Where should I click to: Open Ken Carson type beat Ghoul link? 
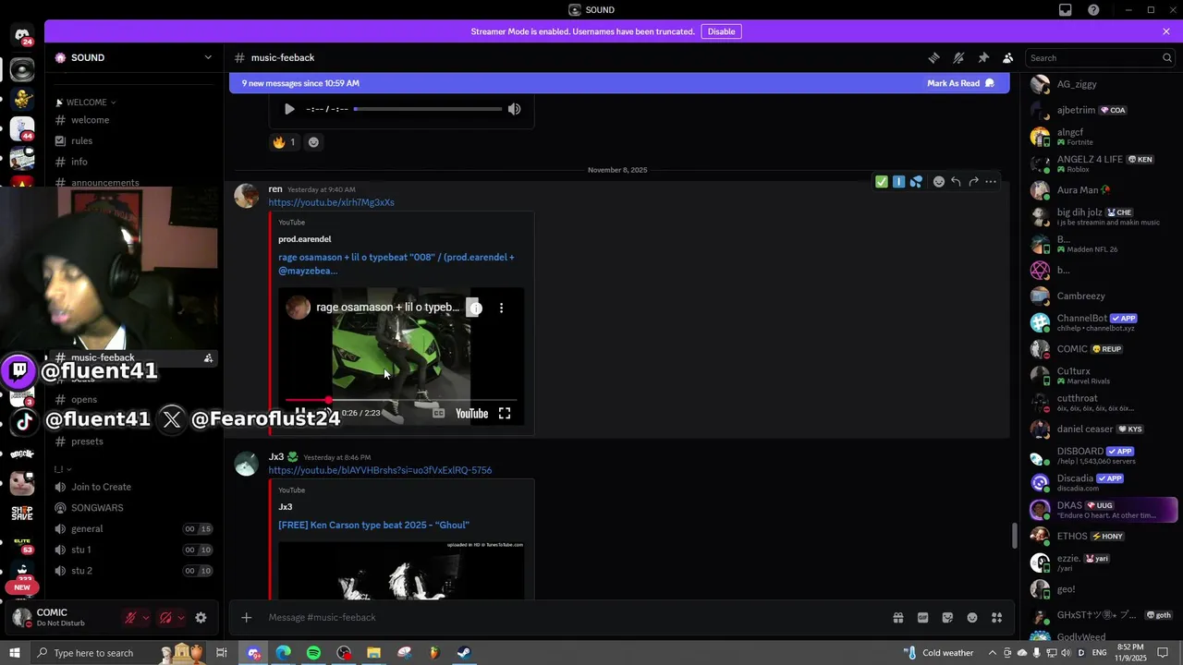click(x=373, y=525)
